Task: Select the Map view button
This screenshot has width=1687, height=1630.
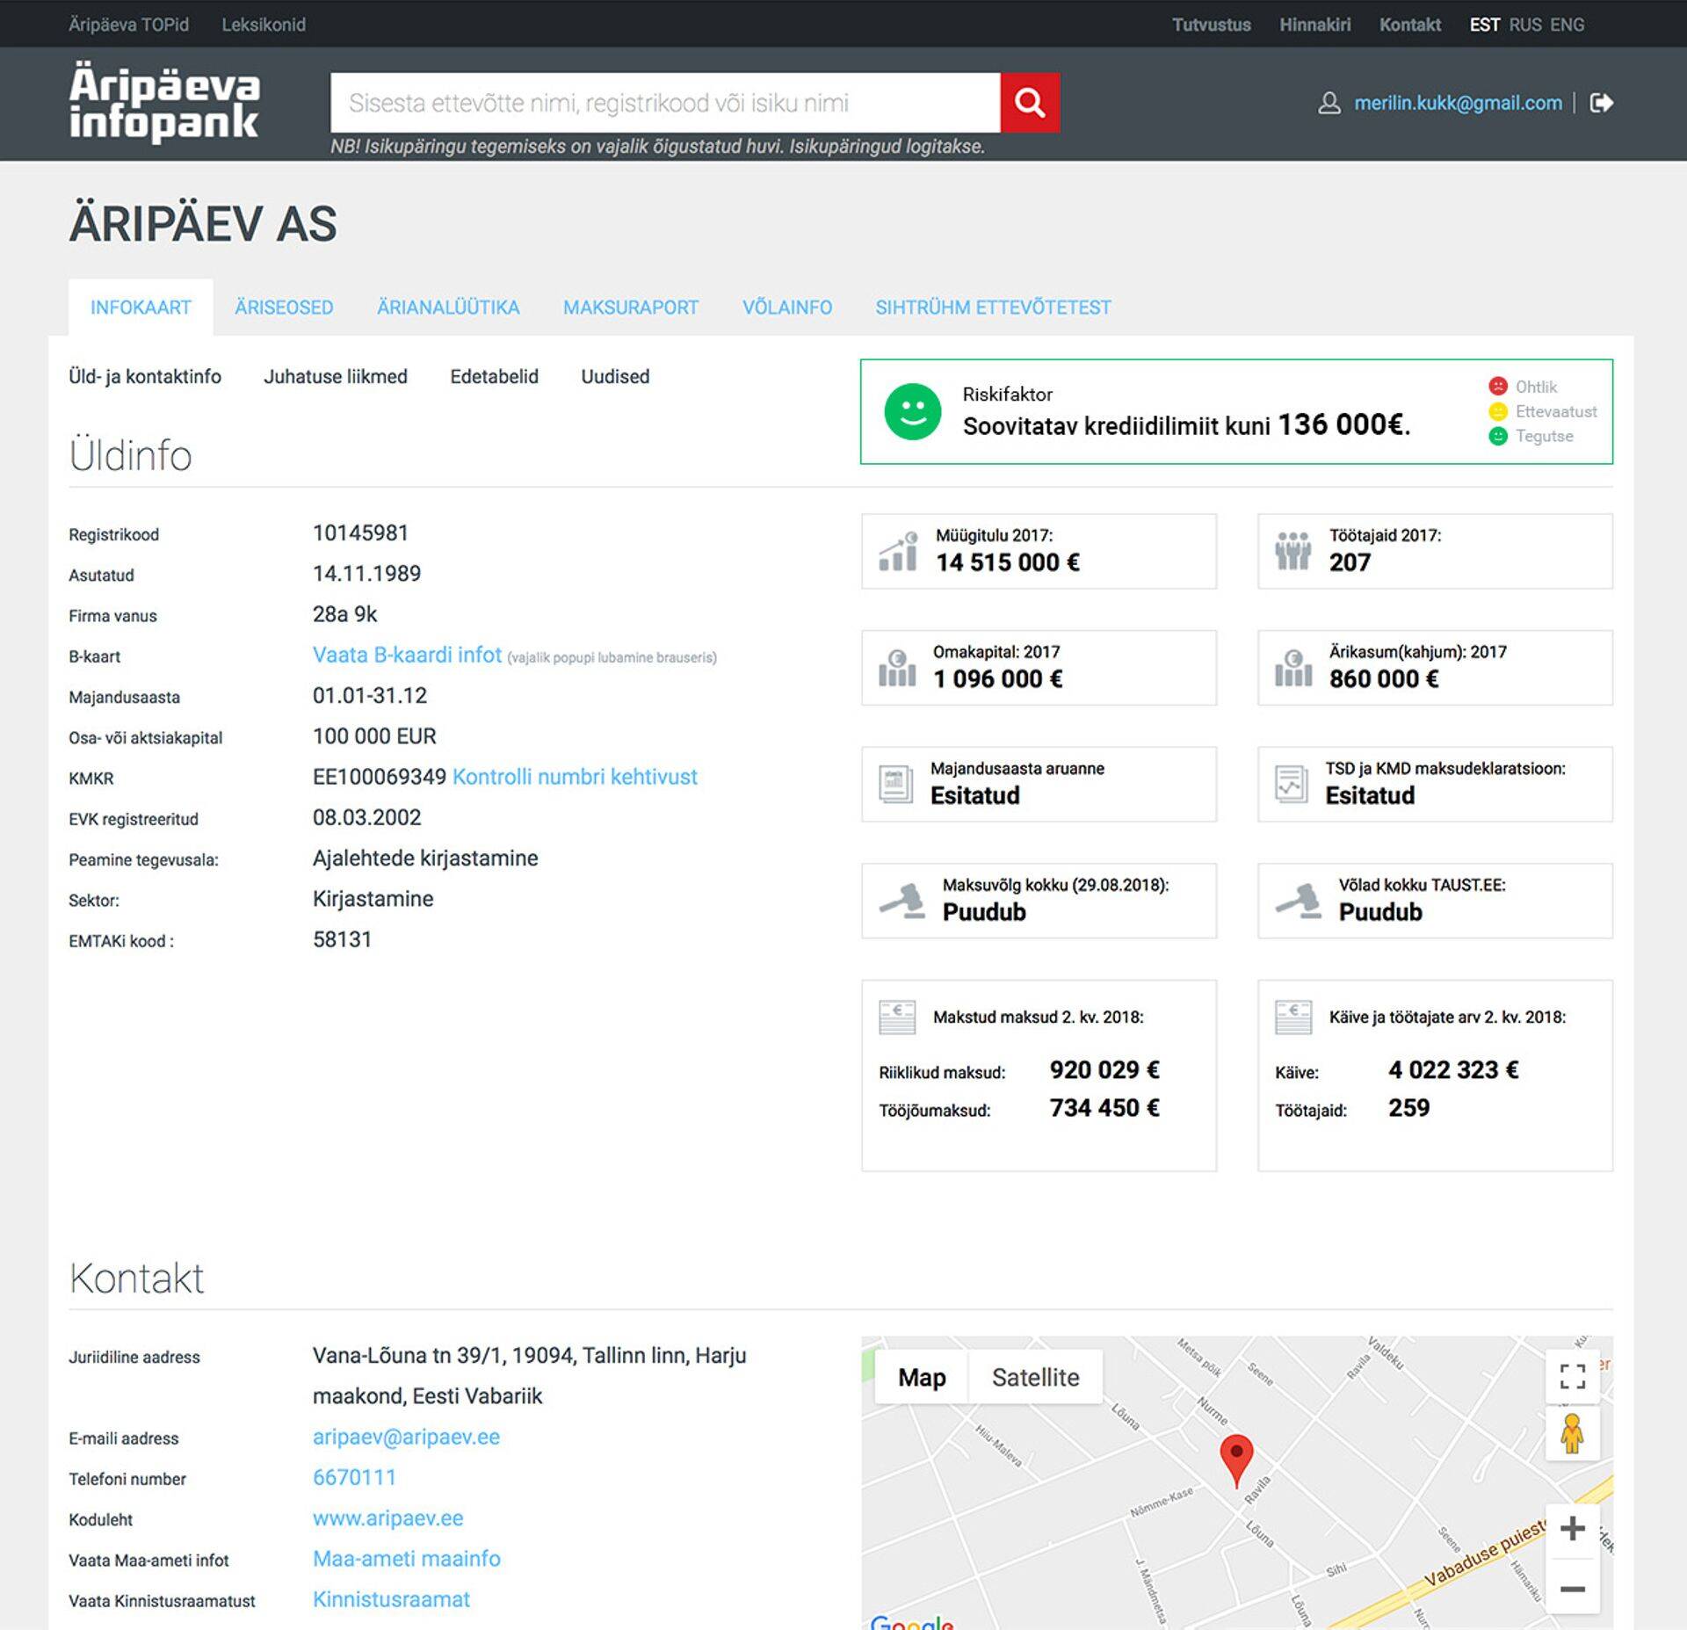Action: coord(922,1377)
